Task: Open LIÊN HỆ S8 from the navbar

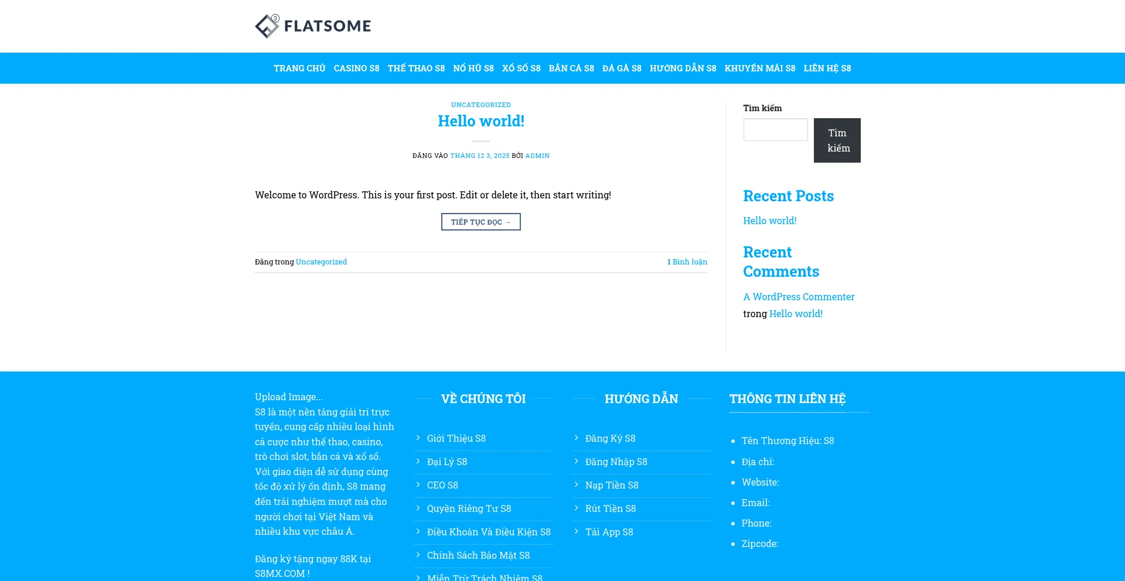Action: (x=827, y=68)
